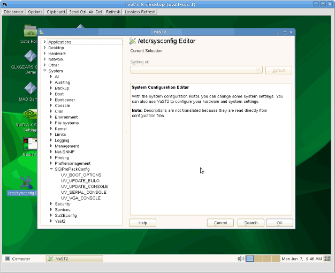Click the VNC viewer icon in top title bar
335x273 pixels.
click(x=5, y=4)
